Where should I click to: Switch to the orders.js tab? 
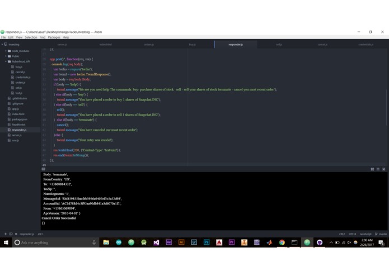coord(149,45)
